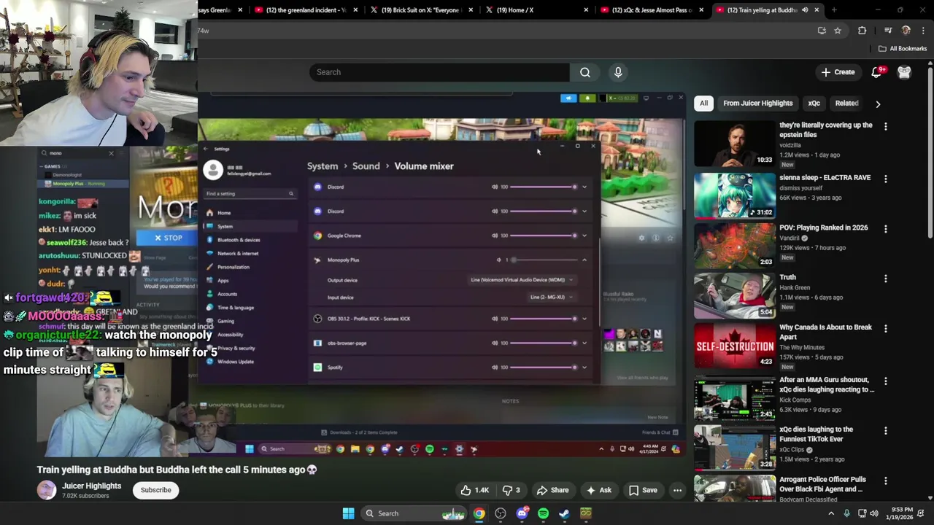934x525 pixels.
Task: Open the taskbar volume tray icon
Action: click(x=874, y=513)
